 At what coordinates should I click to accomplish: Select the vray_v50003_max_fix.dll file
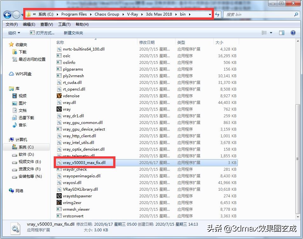point(146,163)
